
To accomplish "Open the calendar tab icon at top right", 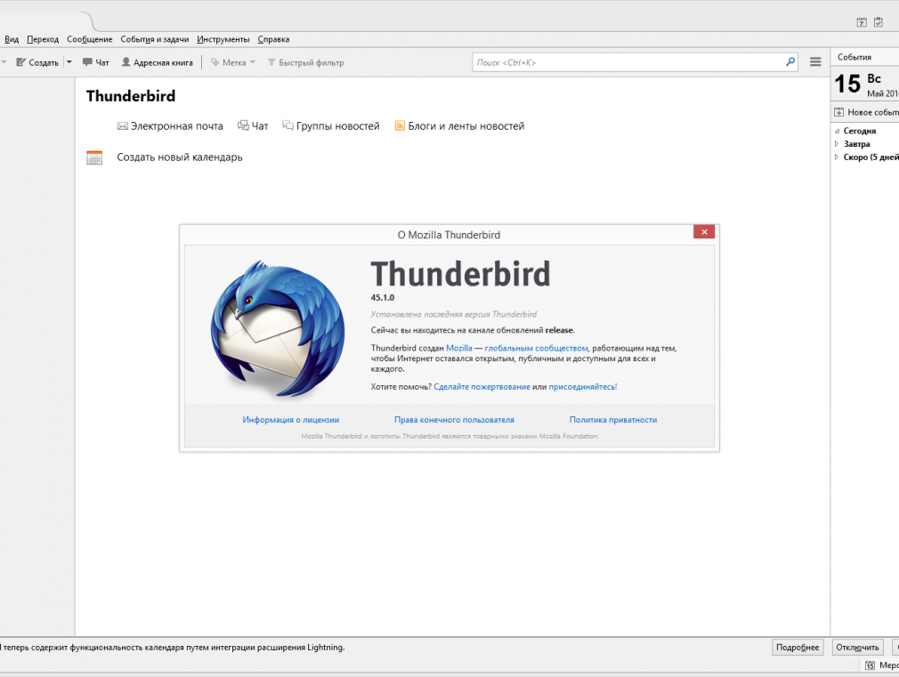I will click(x=861, y=22).
